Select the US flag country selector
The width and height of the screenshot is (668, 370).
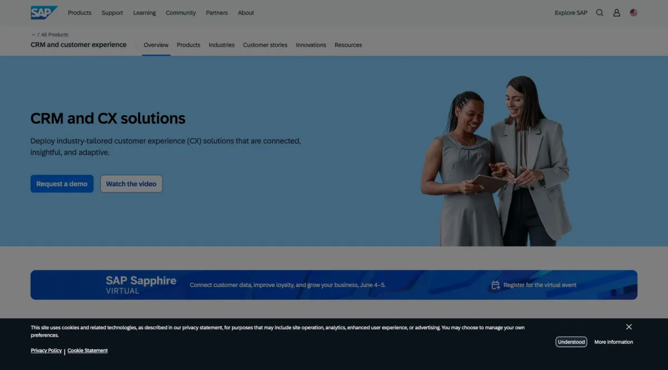[x=633, y=12]
